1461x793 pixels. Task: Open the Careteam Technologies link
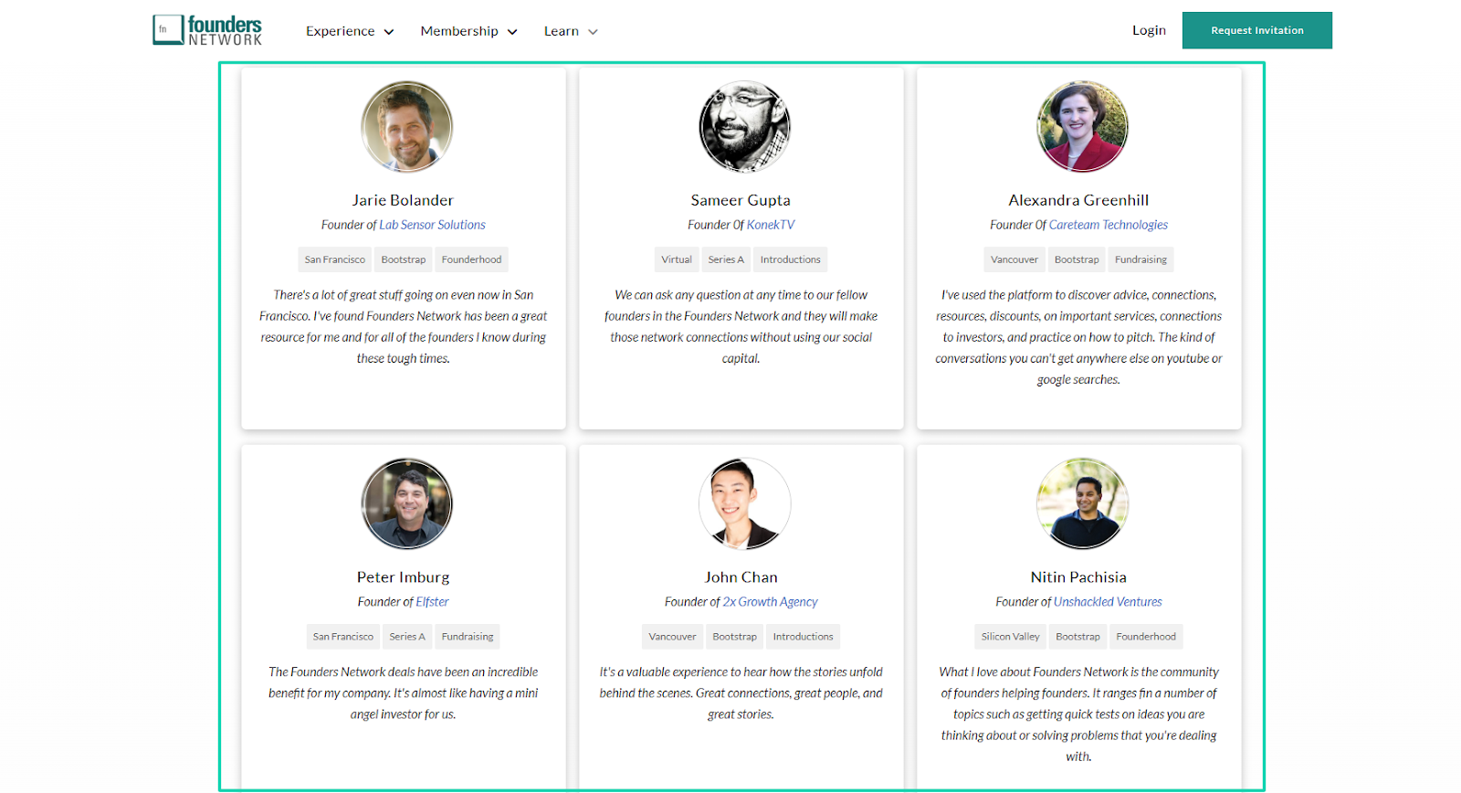[x=1108, y=225]
